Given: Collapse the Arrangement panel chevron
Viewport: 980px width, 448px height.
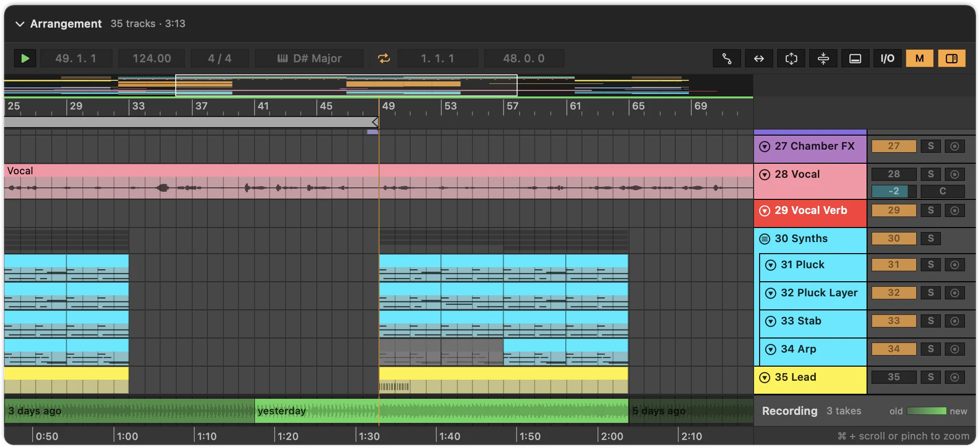Looking at the screenshot, I should coord(20,24).
